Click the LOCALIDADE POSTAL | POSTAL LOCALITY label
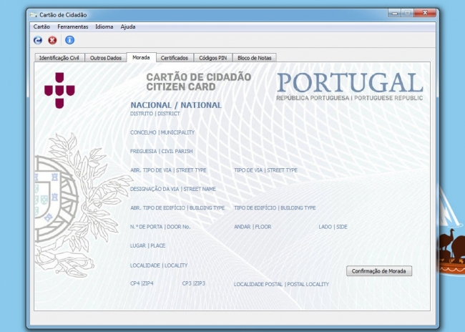465x332 pixels. coord(281,284)
